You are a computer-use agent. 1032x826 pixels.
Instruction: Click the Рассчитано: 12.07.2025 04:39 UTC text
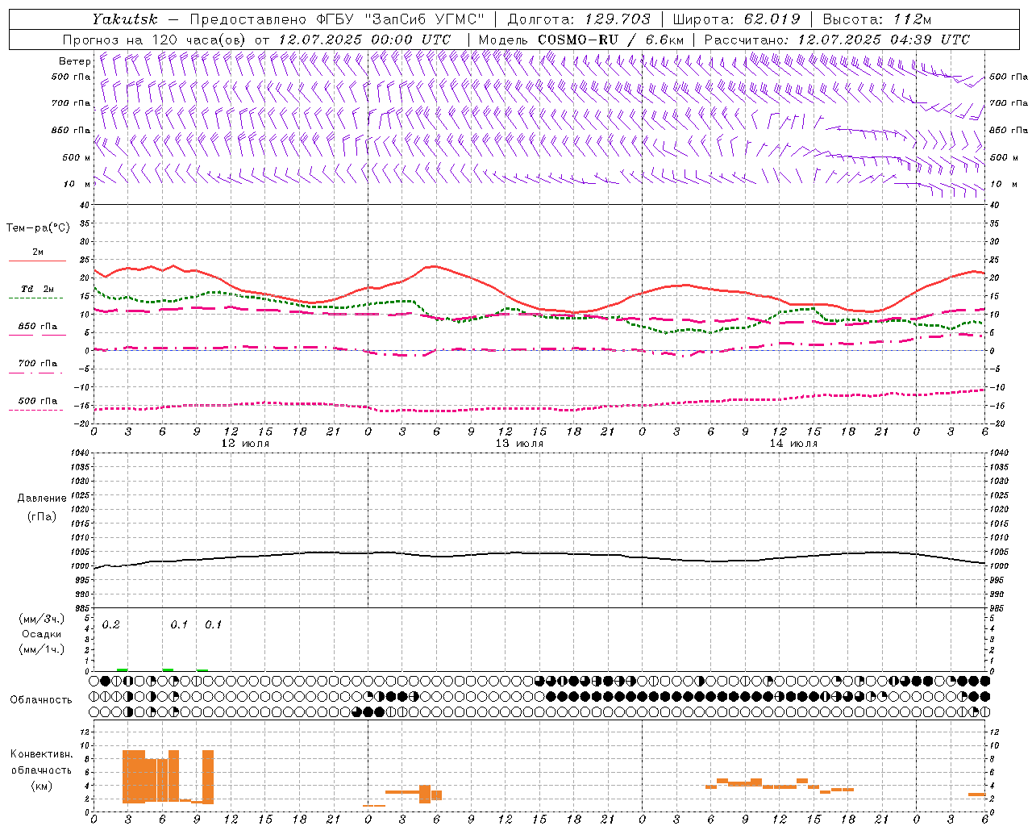tap(837, 40)
